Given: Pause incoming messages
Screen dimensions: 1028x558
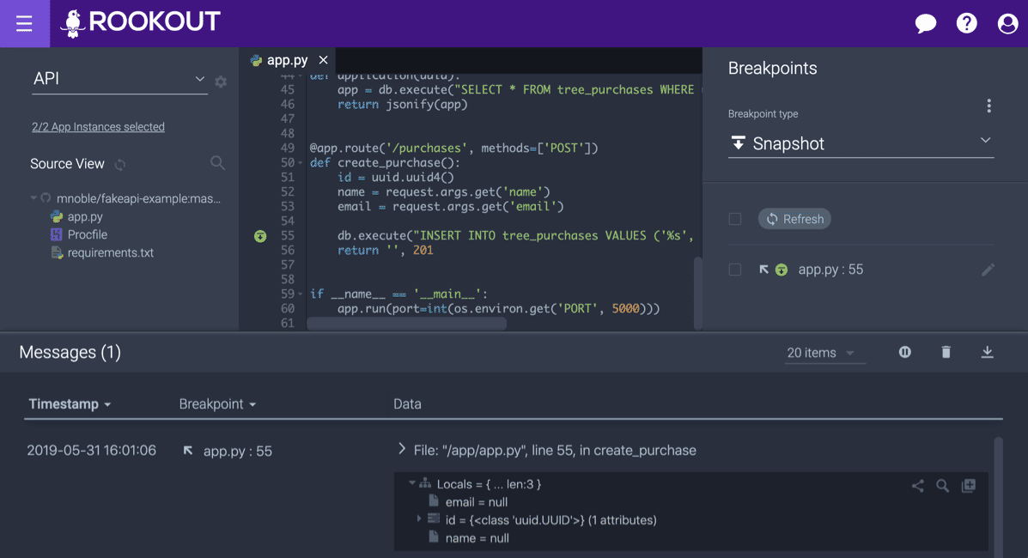Looking at the screenshot, I should point(904,352).
